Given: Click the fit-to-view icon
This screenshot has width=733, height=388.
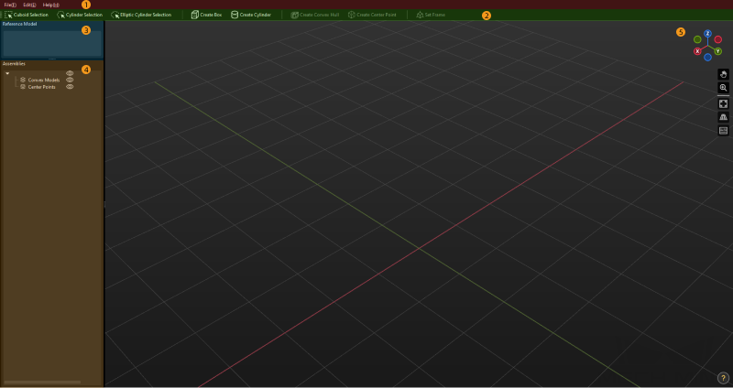Looking at the screenshot, I should pos(723,103).
